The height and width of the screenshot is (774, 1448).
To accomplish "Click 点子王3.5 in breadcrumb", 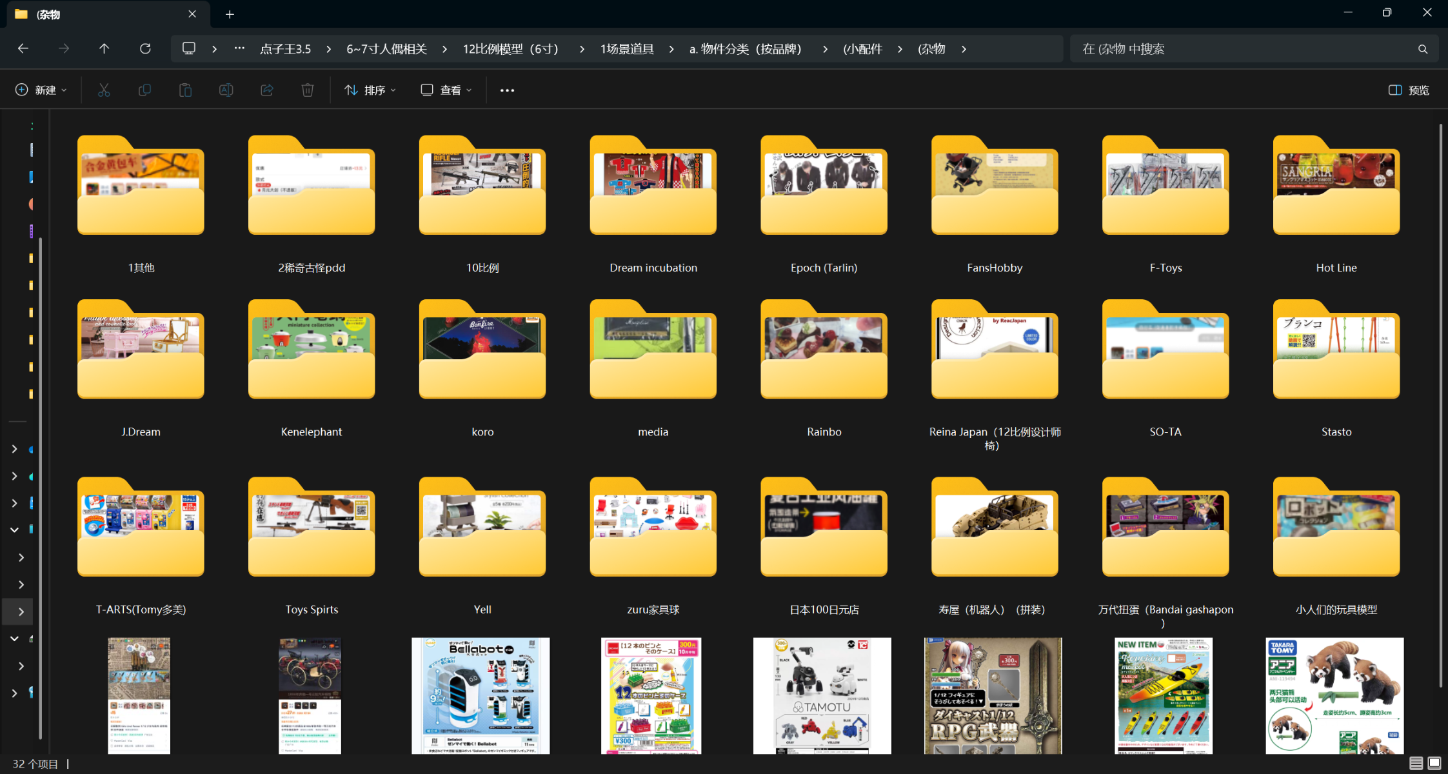I will click(x=285, y=49).
